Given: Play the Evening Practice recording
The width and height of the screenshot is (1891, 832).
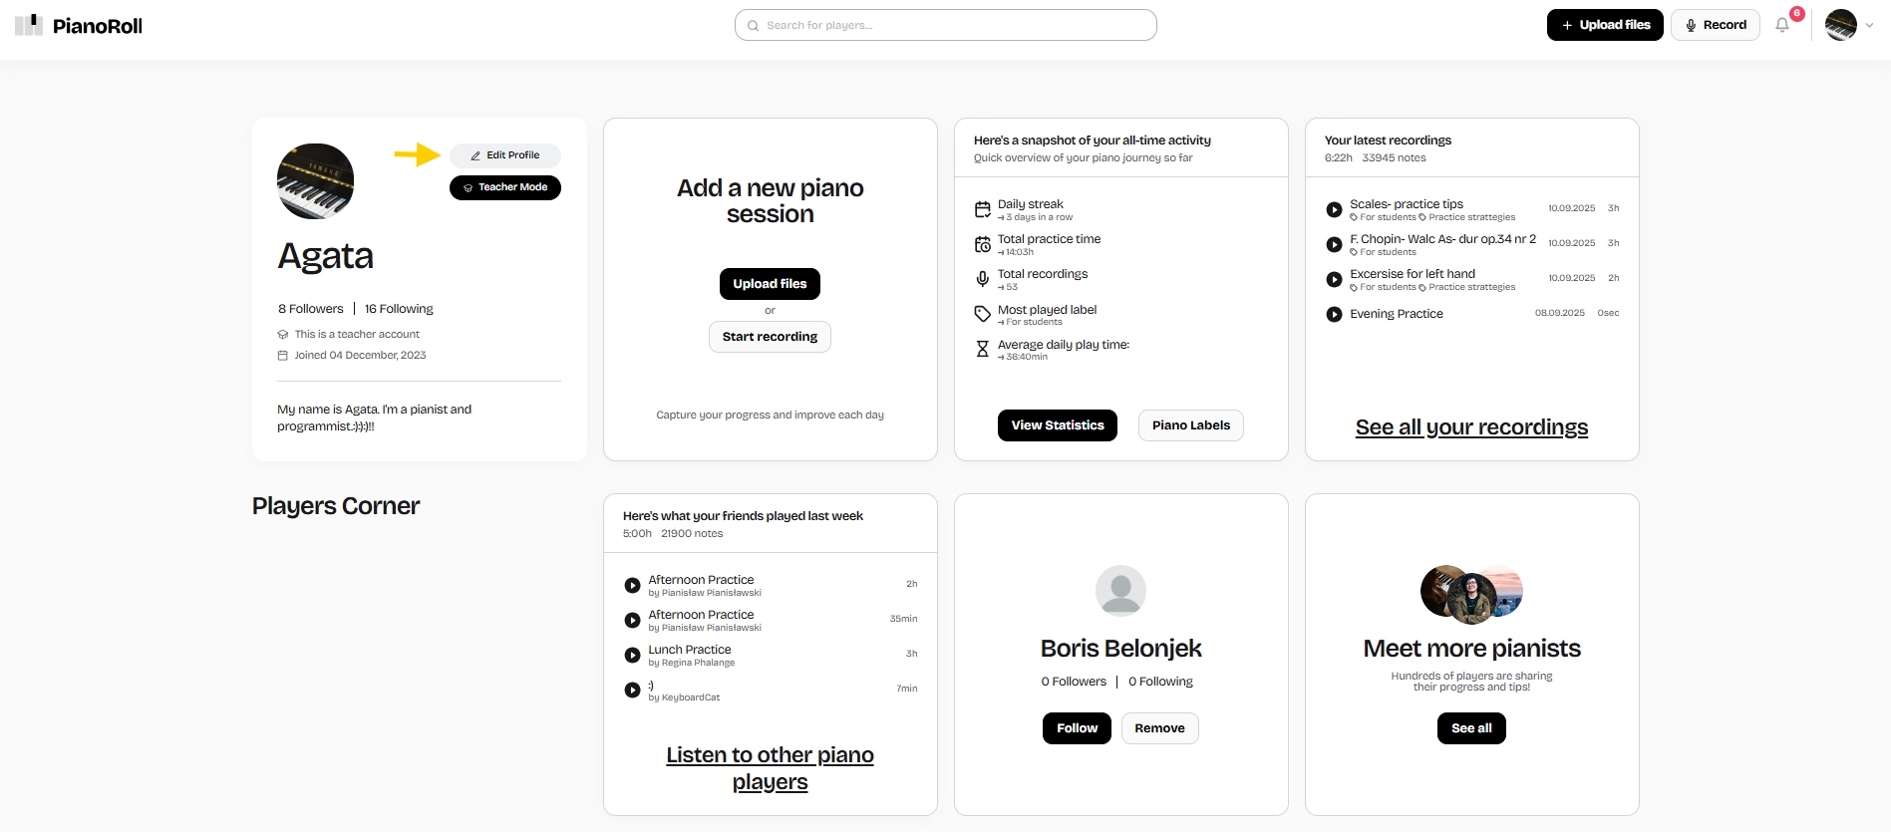Looking at the screenshot, I should click(x=1334, y=314).
